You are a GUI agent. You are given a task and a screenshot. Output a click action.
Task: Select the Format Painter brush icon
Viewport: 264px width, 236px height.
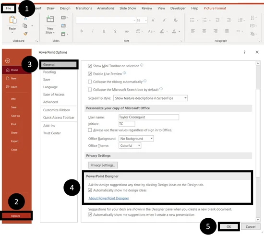click(x=25, y=34)
